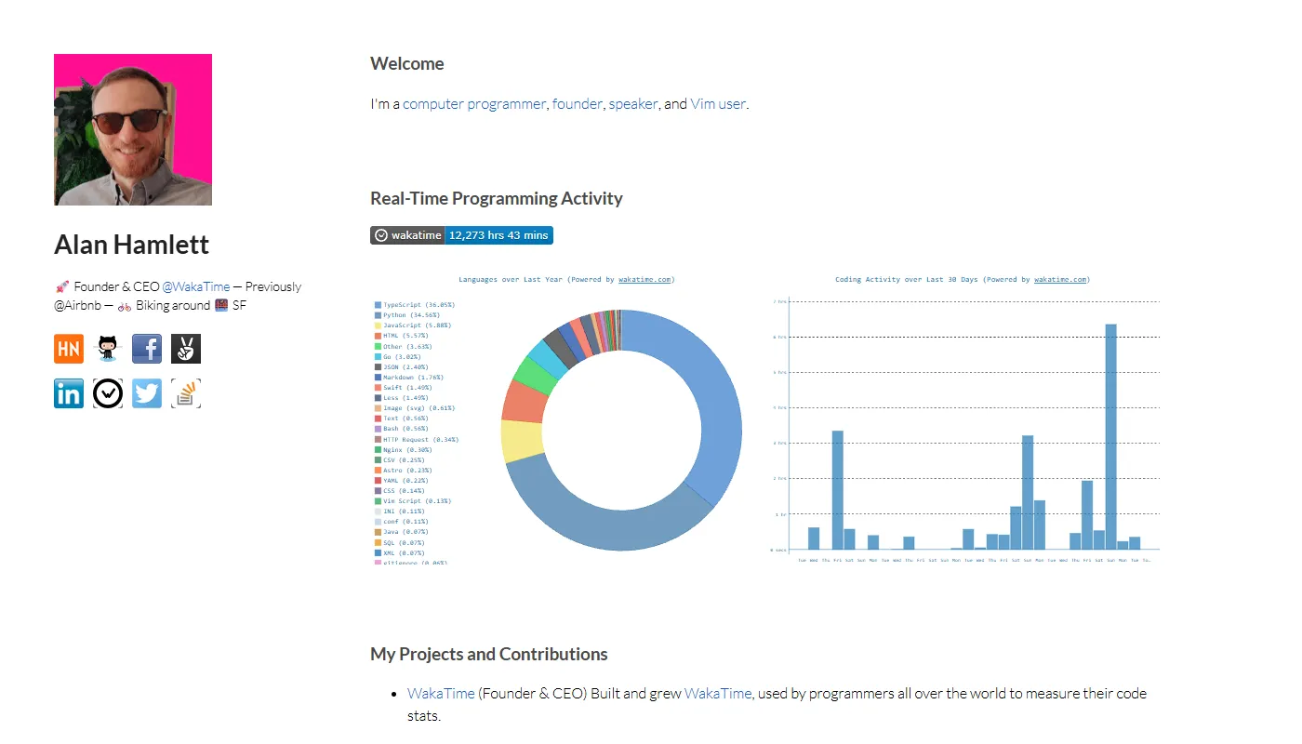Open the WakaTime checkmark-circle profile icon

(108, 393)
